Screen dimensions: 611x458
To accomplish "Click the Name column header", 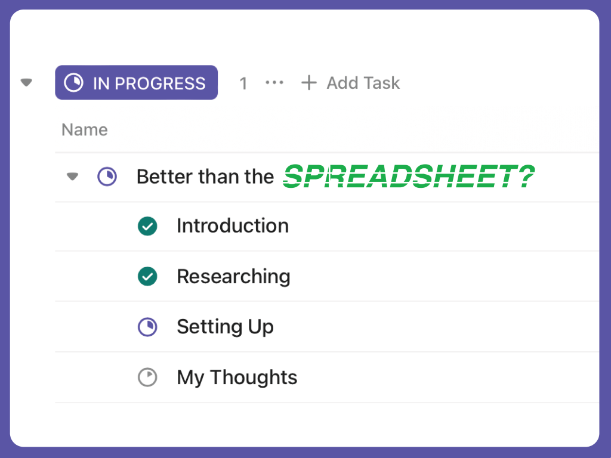I will tap(85, 130).
